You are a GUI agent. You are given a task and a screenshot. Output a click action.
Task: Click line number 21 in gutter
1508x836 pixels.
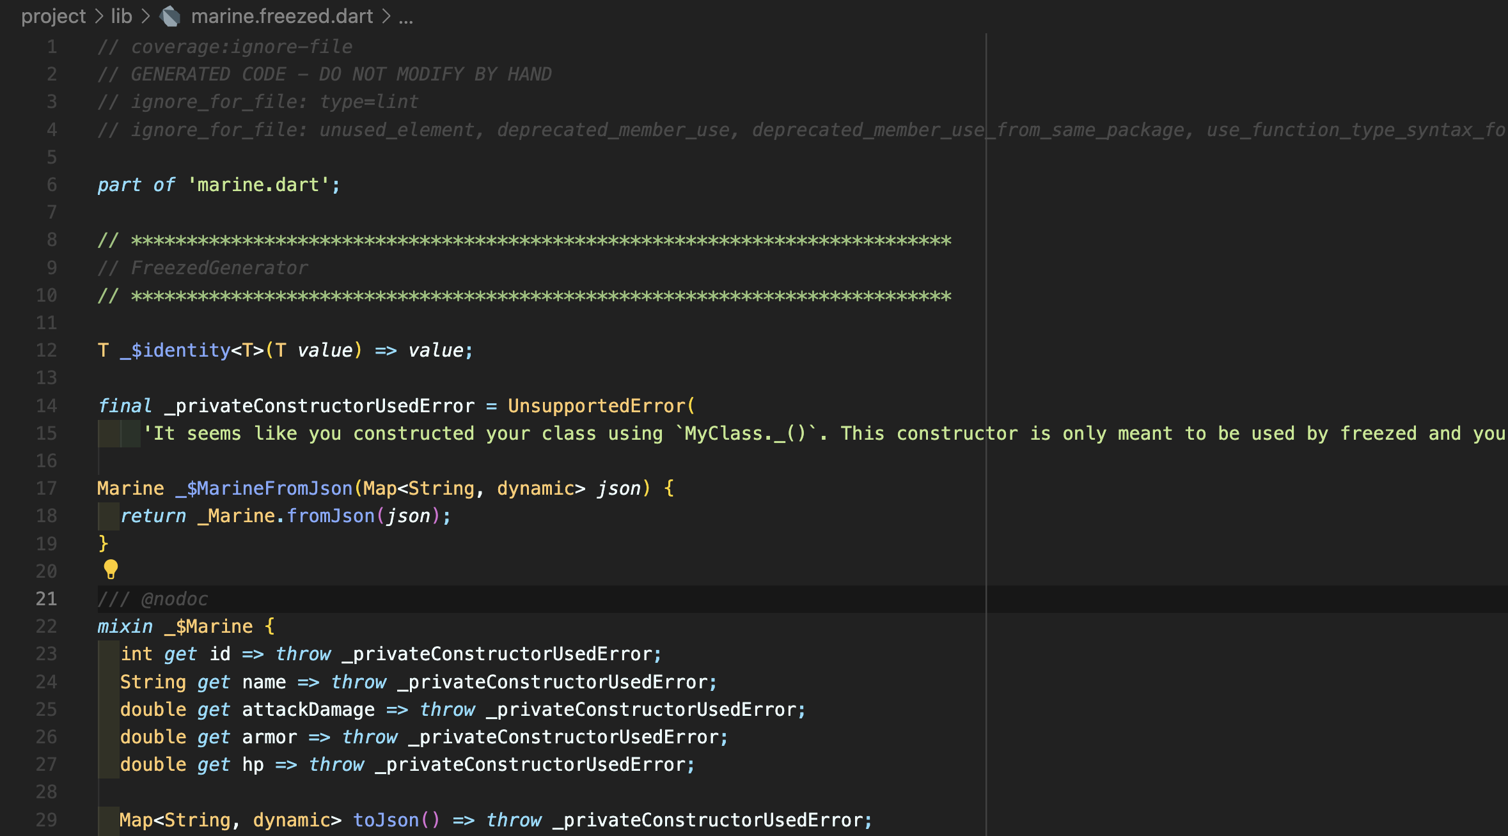coord(47,599)
